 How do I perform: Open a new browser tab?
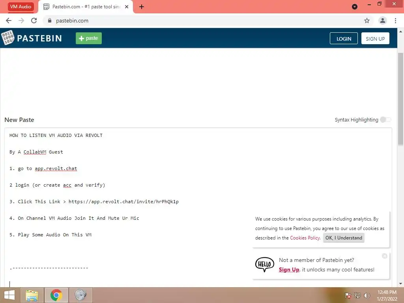[142, 7]
